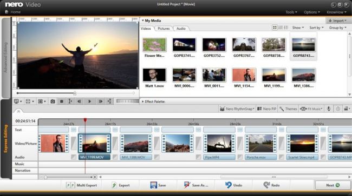Click the timeline zoom slider handle
352x196 pixels.
(x=45, y=177)
